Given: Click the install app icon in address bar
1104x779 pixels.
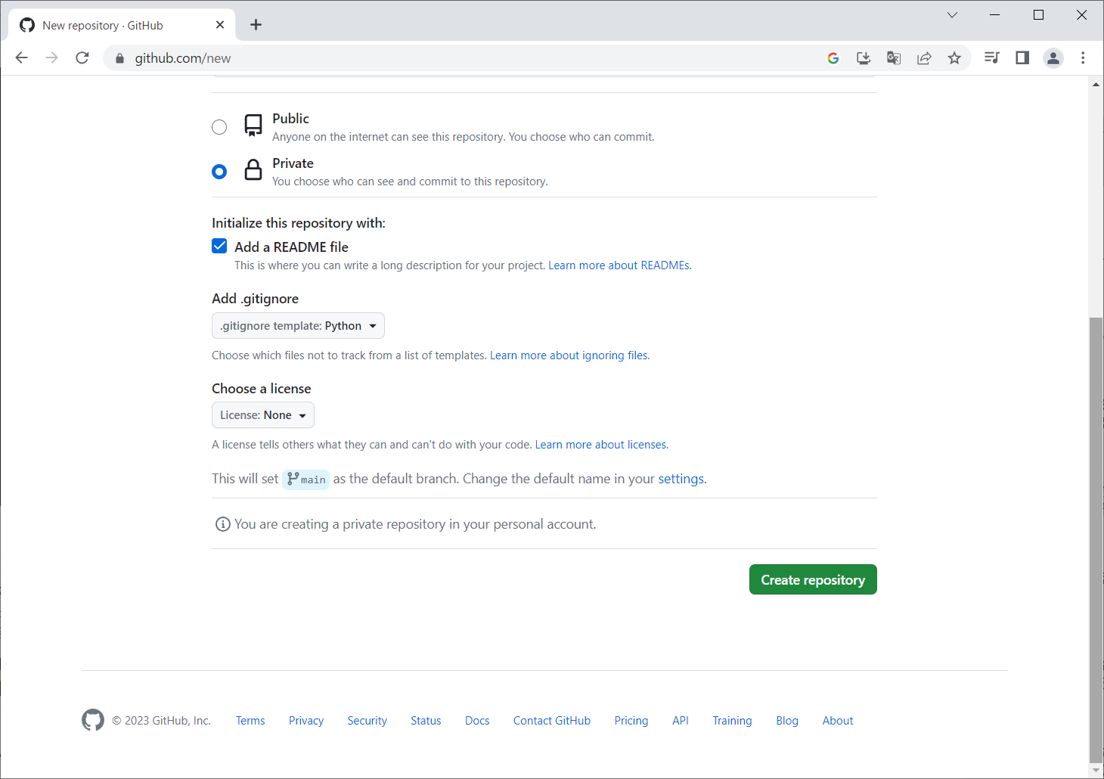Looking at the screenshot, I should (864, 58).
